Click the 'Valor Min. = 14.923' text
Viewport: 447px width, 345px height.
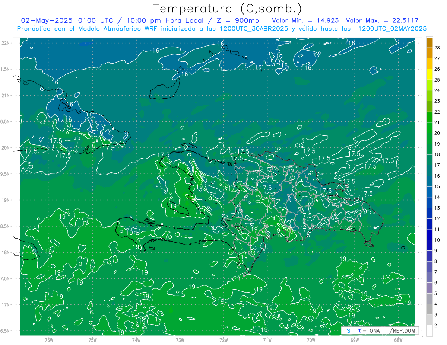305,20
